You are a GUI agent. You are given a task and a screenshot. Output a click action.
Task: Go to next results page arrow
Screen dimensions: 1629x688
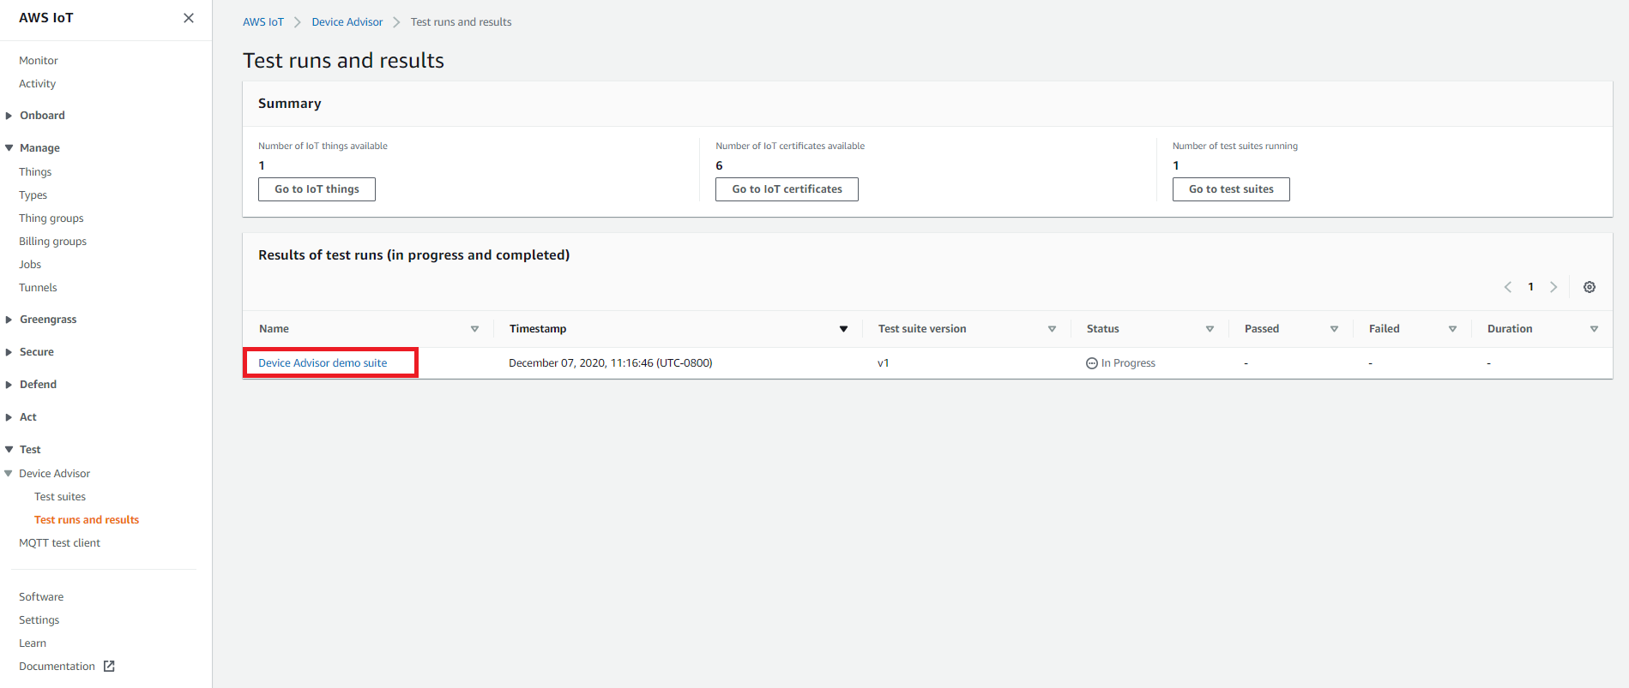[x=1553, y=287]
